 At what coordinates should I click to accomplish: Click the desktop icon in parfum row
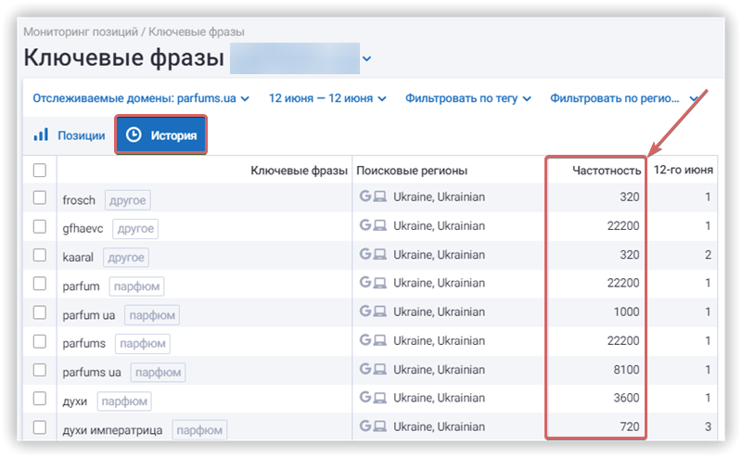point(379,283)
